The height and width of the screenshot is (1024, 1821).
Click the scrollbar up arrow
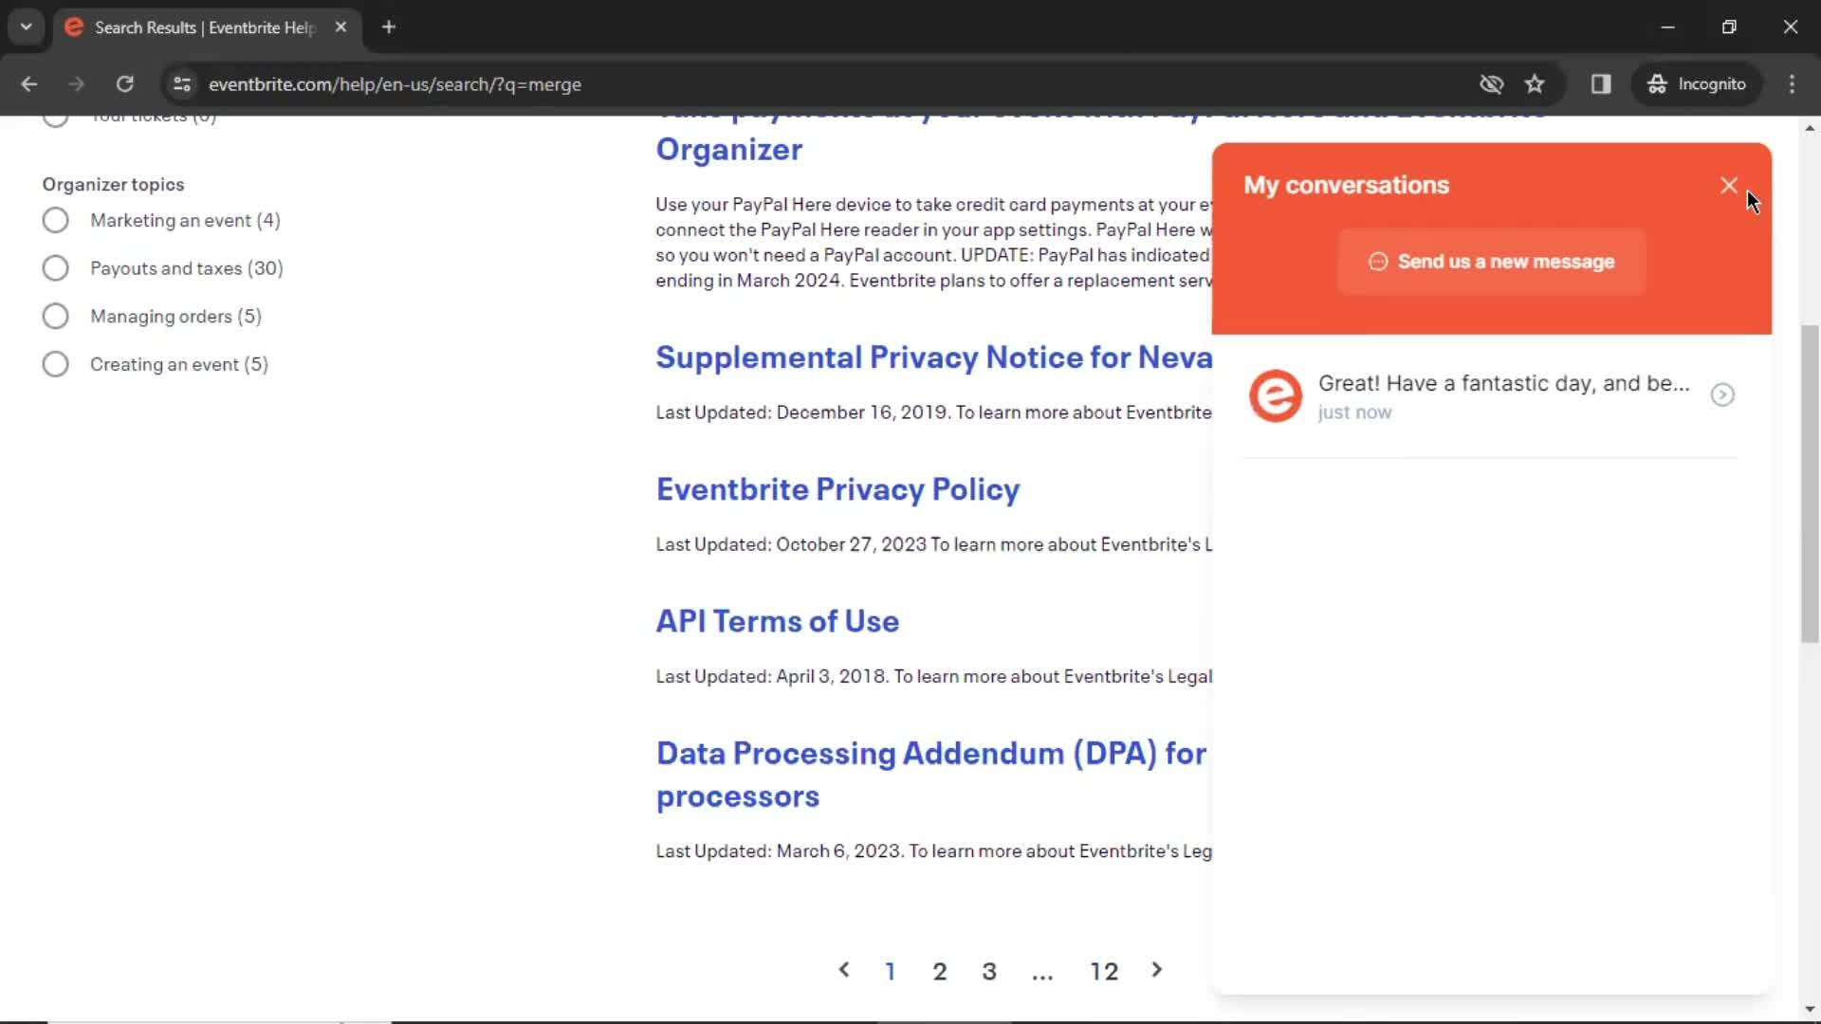(1810, 127)
